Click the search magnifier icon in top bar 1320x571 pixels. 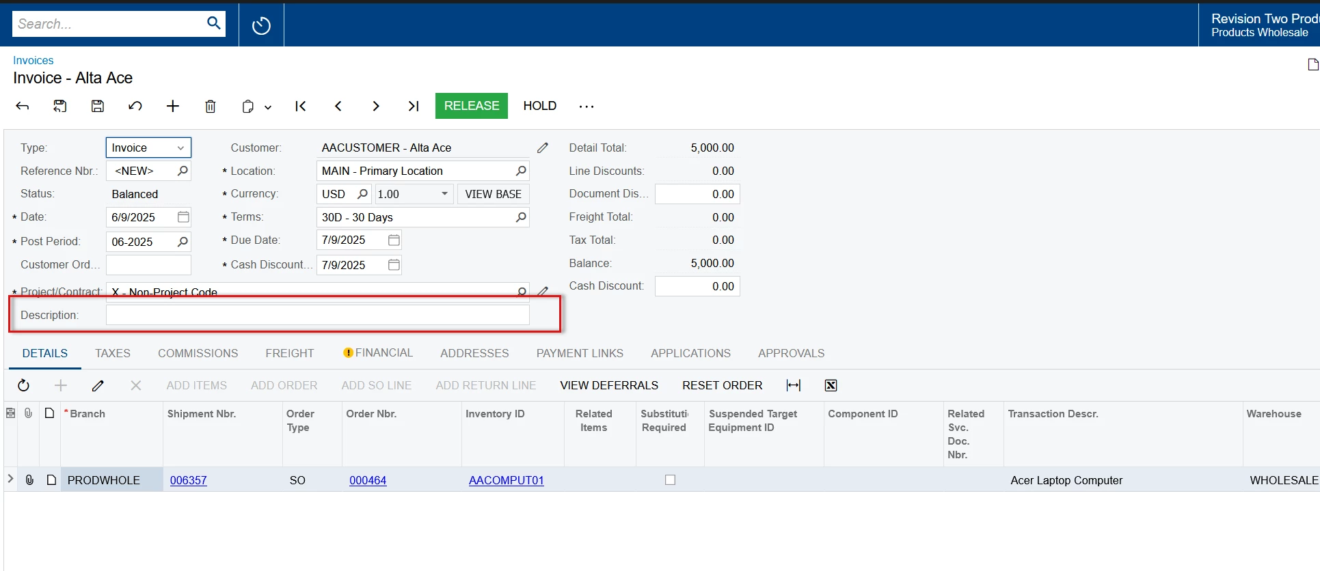click(214, 23)
